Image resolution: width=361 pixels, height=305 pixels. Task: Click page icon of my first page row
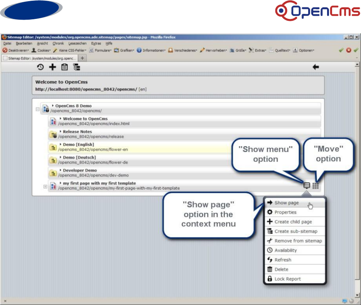(x=53, y=186)
